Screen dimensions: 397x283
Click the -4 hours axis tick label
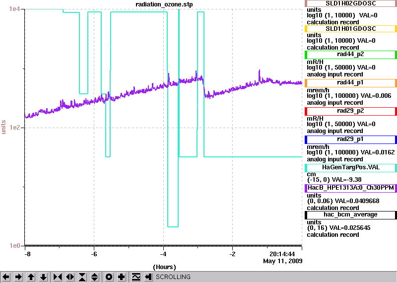click(x=163, y=254)
